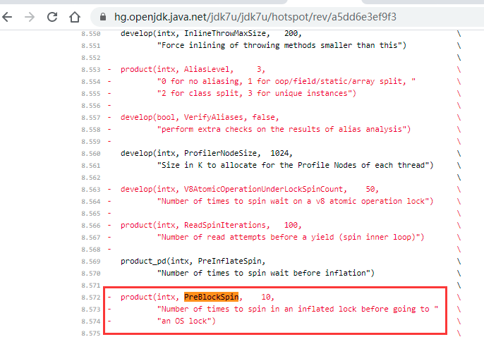Screen dimensions: 484x337
Task: Open line number 8.569 anchor
Action: [91, 262]
